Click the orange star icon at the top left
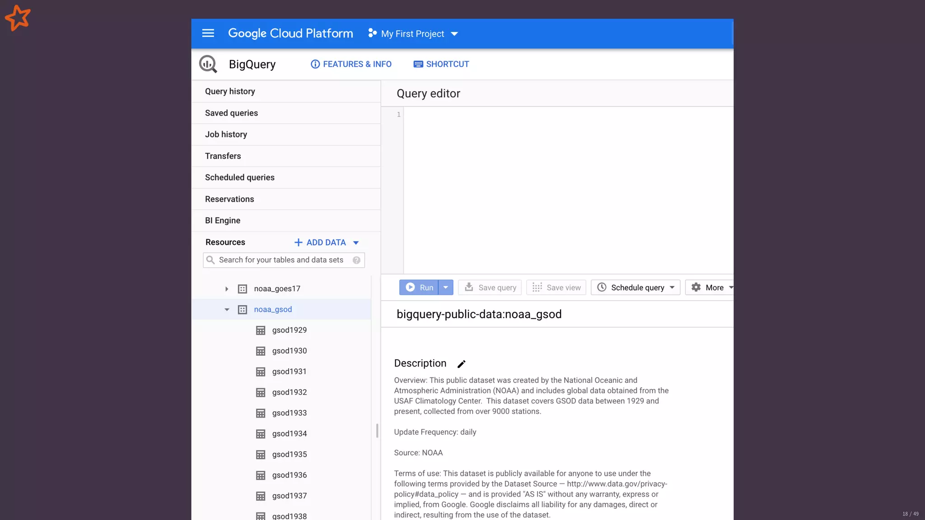 coord(18,18)
